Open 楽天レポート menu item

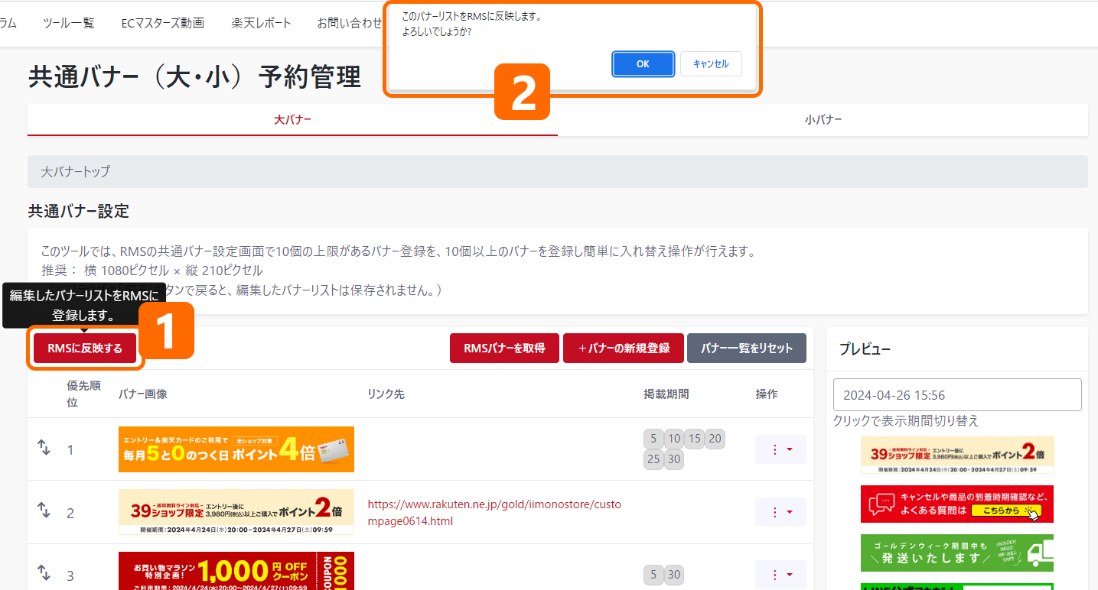pyautogui.click(x=261, y=23)
